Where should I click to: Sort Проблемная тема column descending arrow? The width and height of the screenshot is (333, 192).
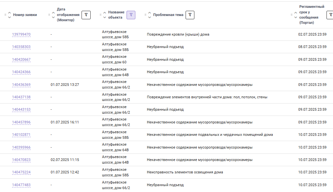click(149, 17)
